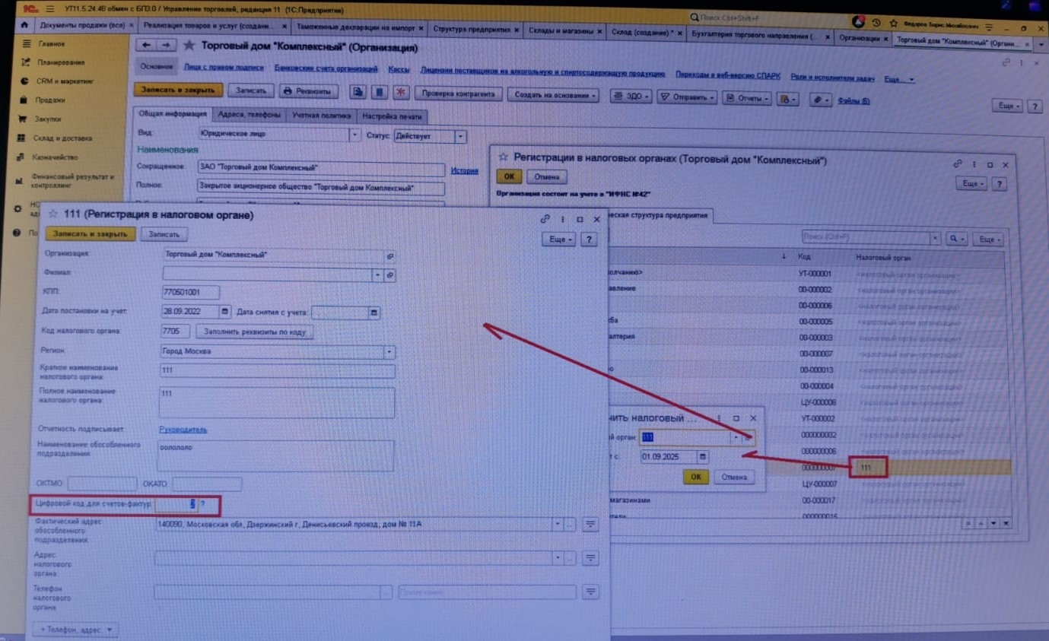The height and width of the screenshot is (641, 1049).
Task: Open the Отчеты dropdown menu
Action: 746,98
